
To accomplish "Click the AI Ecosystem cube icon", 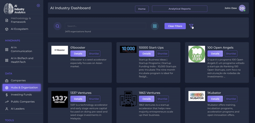I will point(7,29).
